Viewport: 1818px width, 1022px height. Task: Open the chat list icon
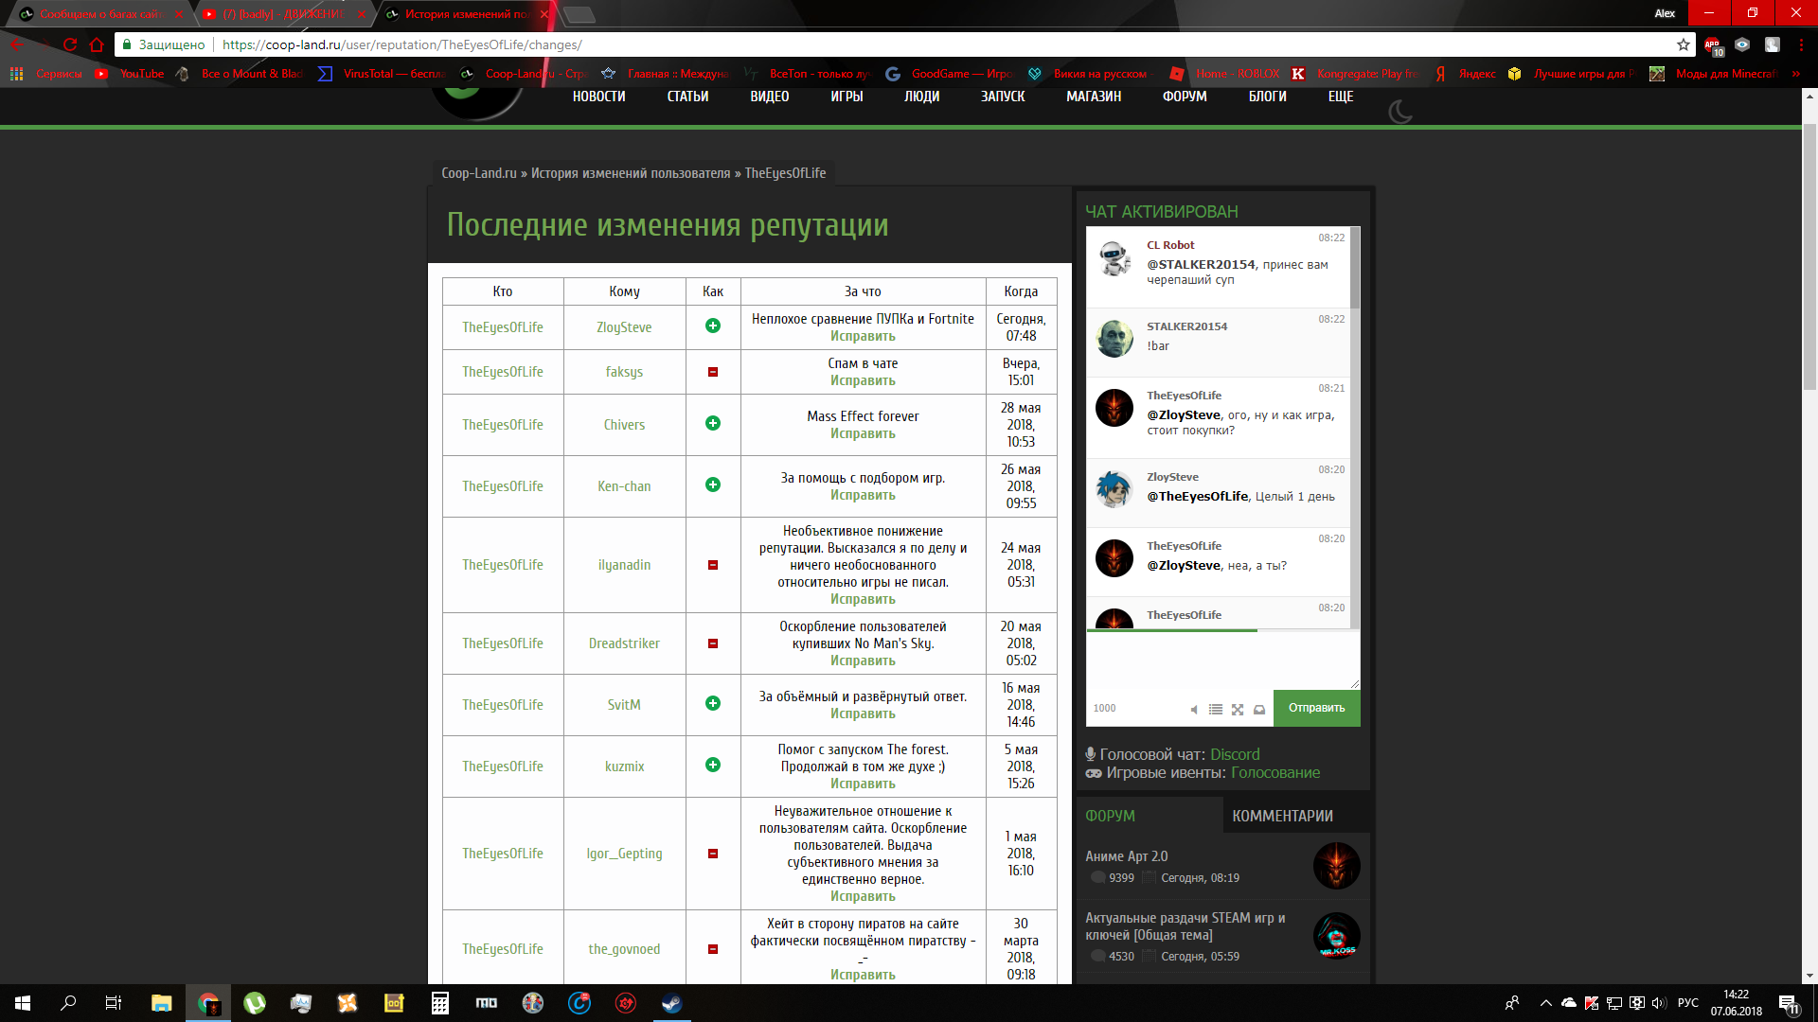(1216, 709)
